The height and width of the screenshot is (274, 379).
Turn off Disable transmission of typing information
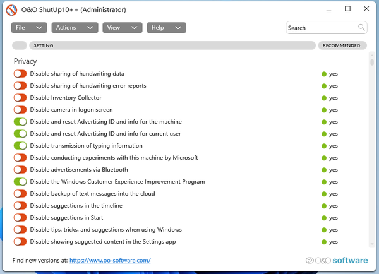click(20, 146)
